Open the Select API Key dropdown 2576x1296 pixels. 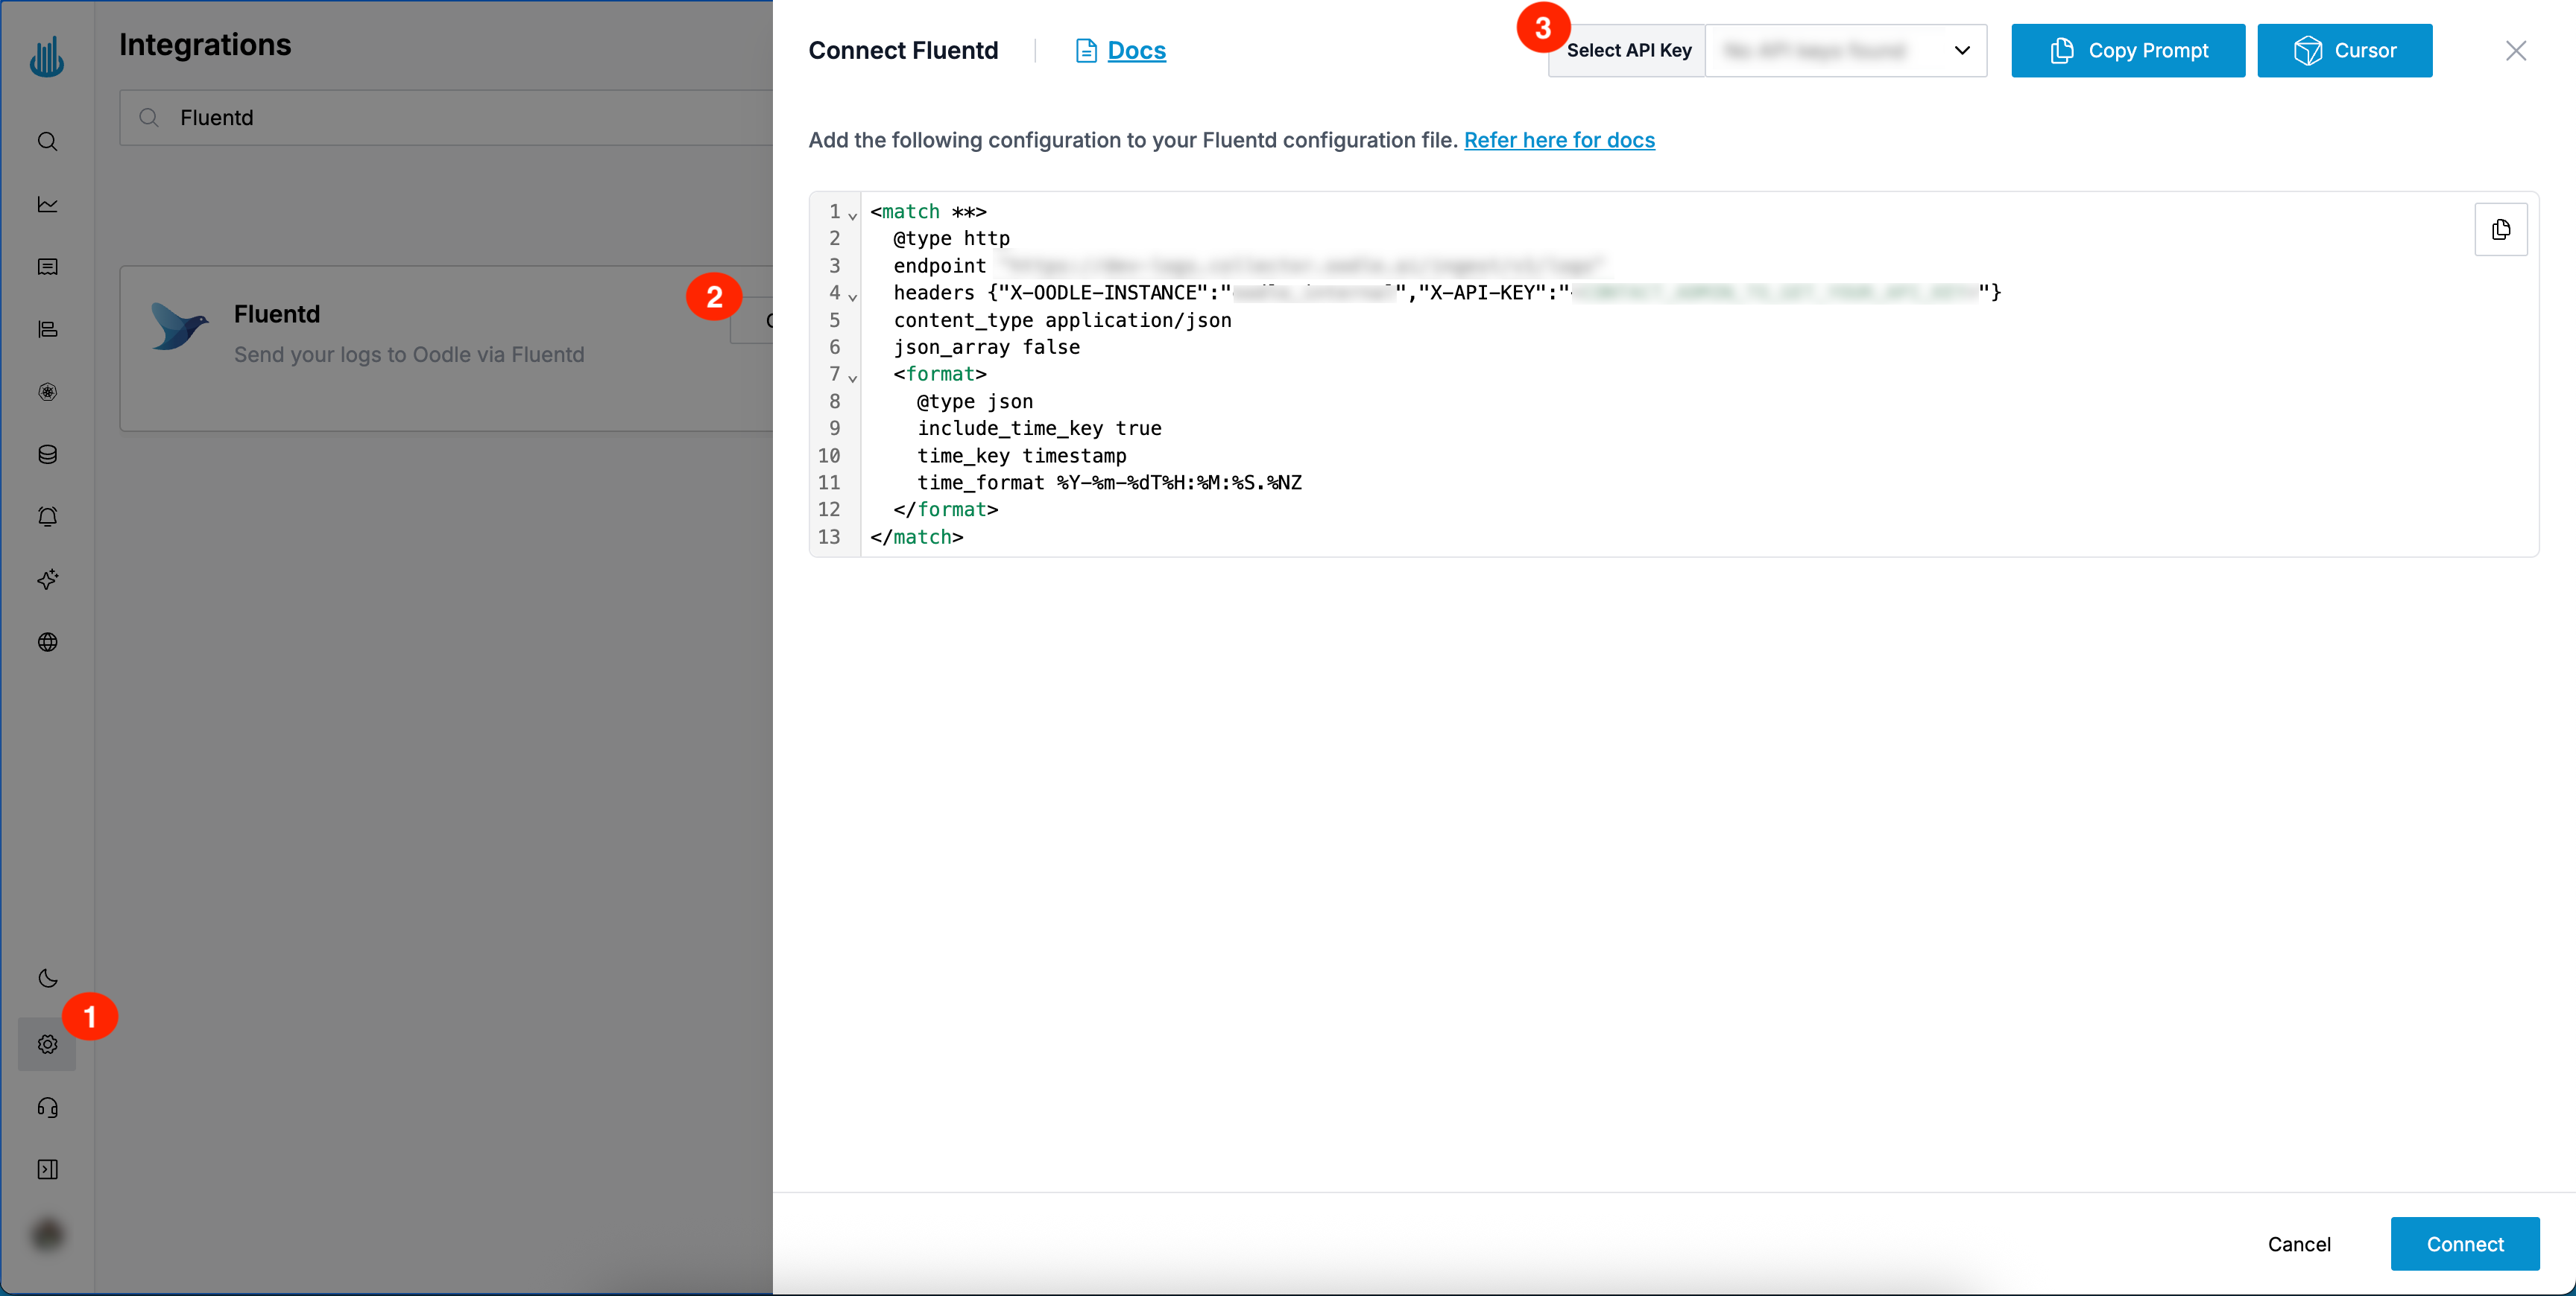(x=1847, y=50)
